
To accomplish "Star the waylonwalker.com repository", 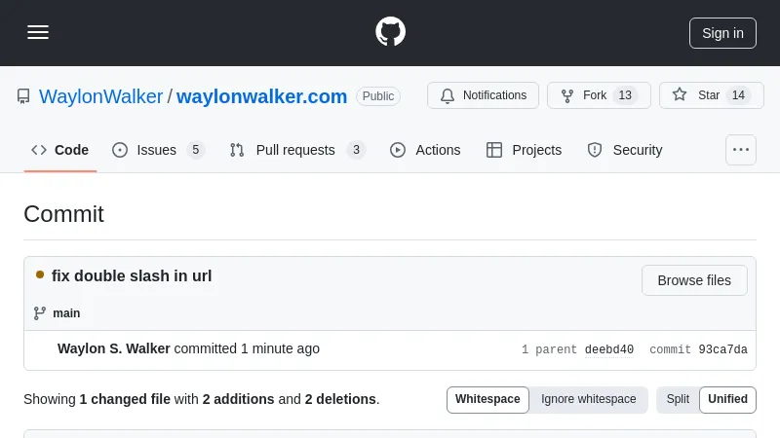I will pos(711,95).
